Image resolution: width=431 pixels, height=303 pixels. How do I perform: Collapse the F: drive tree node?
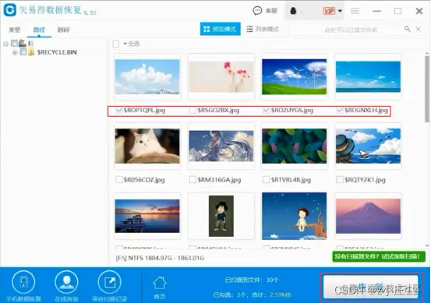[x=5, y=44]
